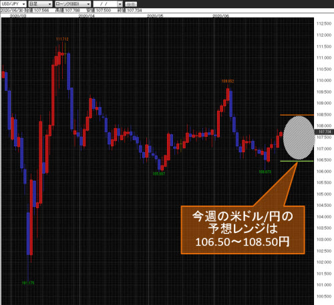The image size is (334, 305).
Task: Click the 110.000 price axis label
Action: tap(324, 80)
